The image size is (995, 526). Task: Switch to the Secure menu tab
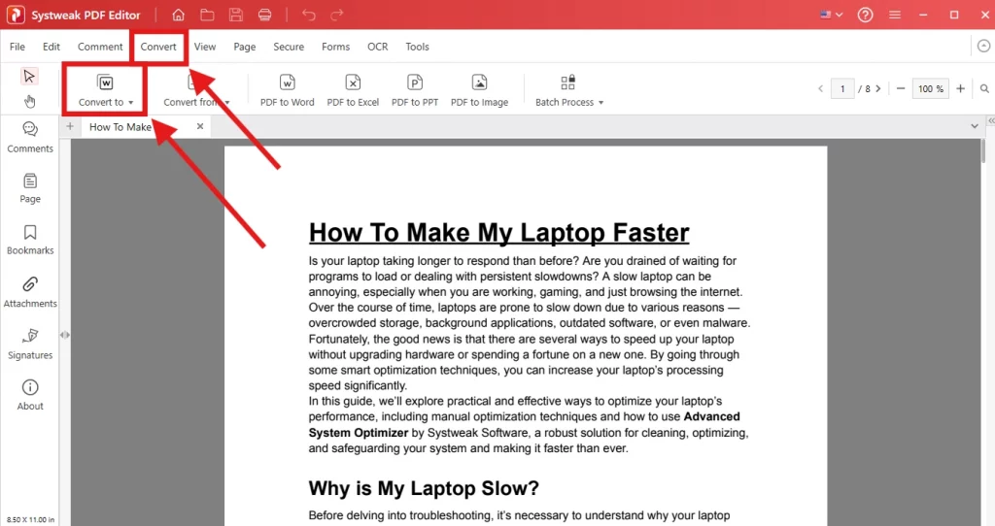(289, 47)
